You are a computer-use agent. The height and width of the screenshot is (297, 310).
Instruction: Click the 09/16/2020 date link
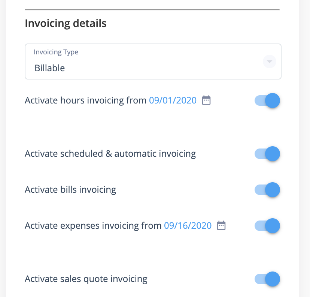[x=188, y=226]
